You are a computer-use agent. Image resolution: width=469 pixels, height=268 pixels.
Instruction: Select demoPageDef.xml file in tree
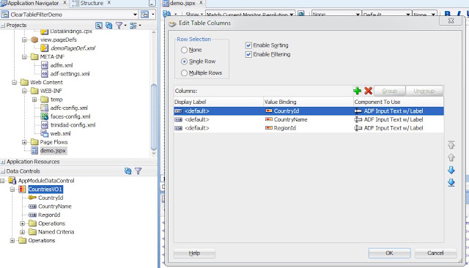[73, 48]
